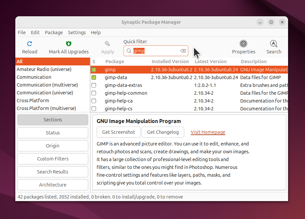Click the Sections filter button
This screenshot has height=219, width=305.
[53, 120]
